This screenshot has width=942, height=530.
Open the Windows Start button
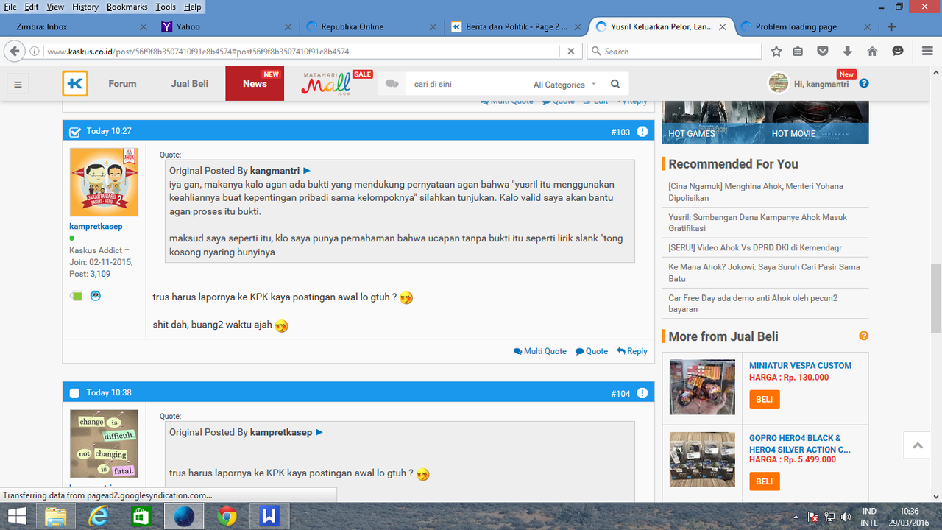pyautogui.click(x=17, y=517)
